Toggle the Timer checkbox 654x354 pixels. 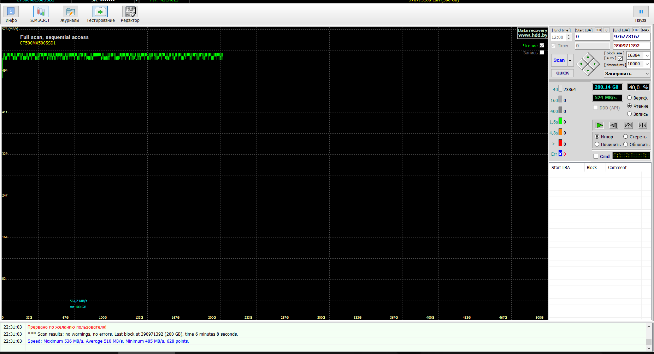554,46
